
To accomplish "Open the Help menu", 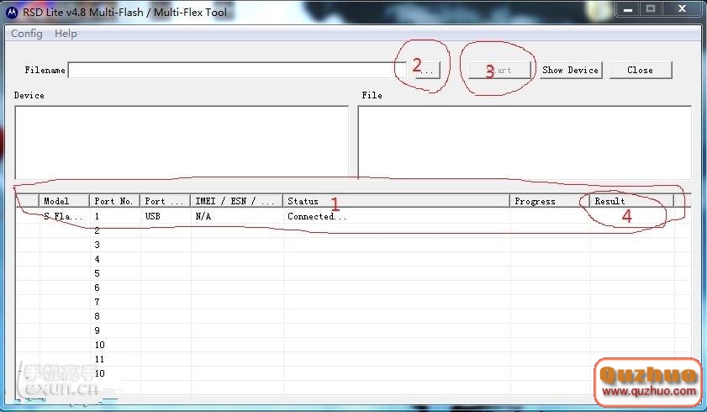I will click(66, 34).
